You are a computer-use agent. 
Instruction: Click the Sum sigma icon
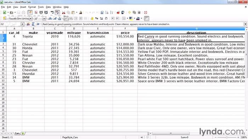tap(33, 24)
